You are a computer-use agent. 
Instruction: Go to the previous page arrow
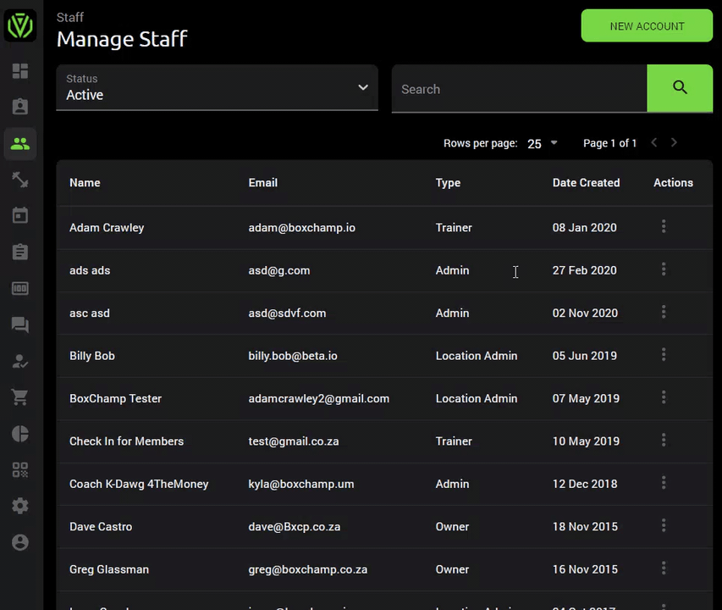coord(653,143)
